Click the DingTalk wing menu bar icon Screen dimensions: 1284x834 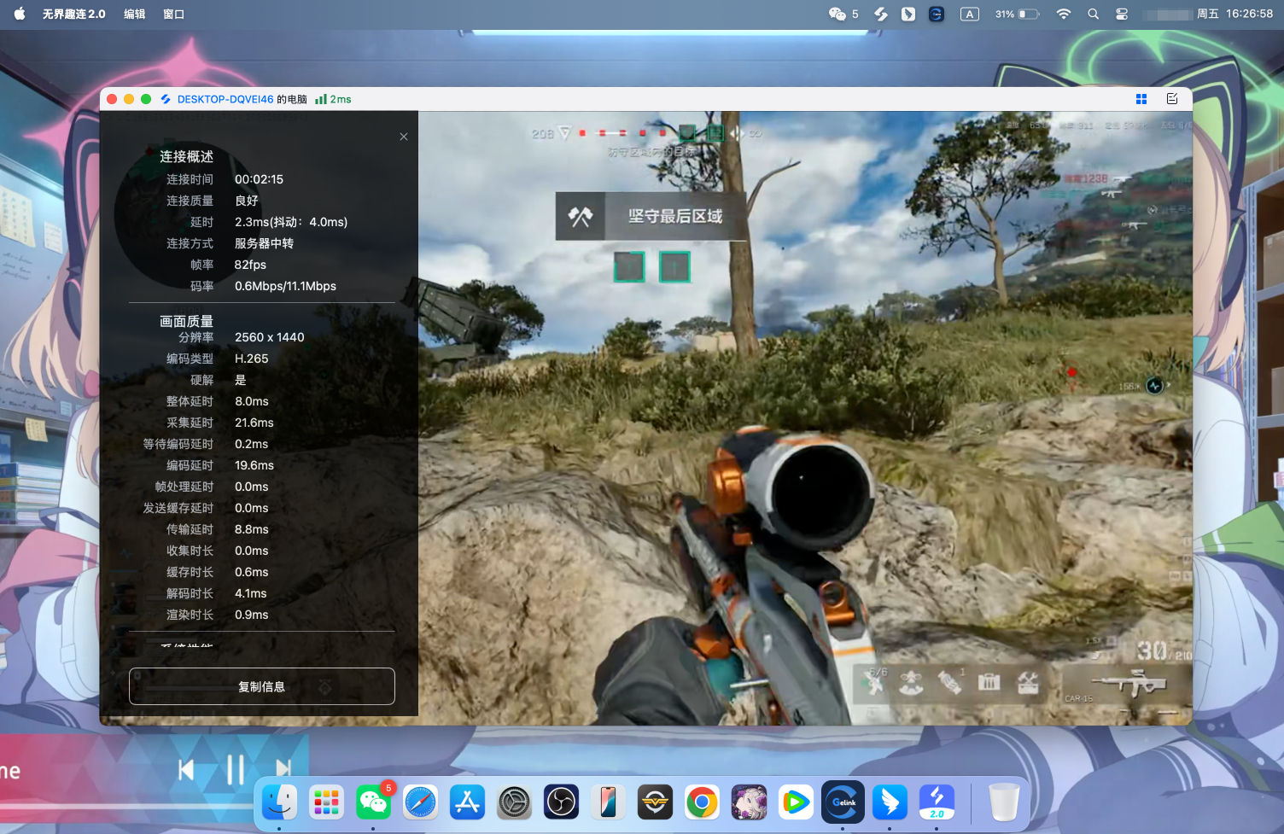[908, 14]
